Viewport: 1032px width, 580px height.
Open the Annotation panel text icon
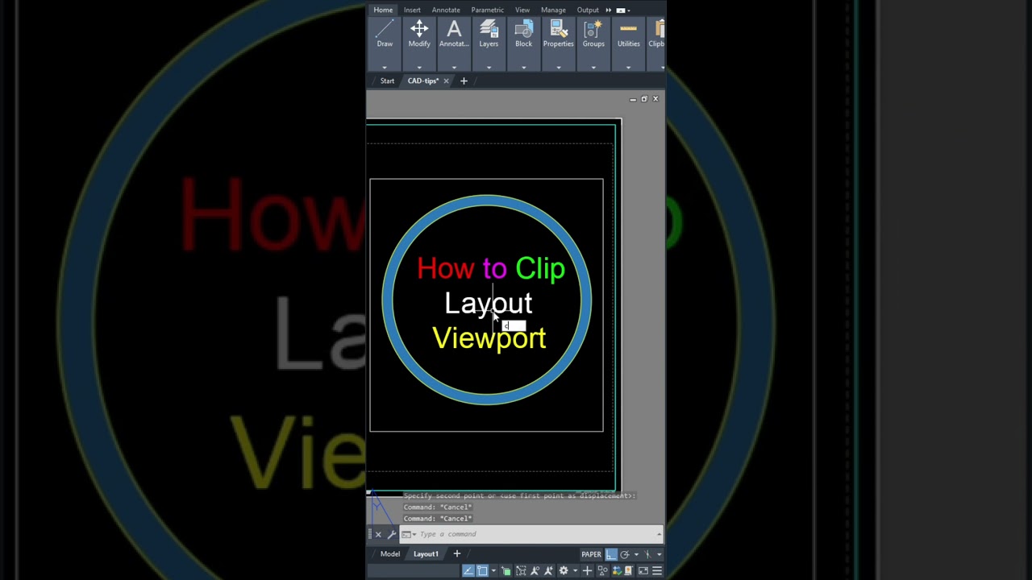click(x=454, y=31)
